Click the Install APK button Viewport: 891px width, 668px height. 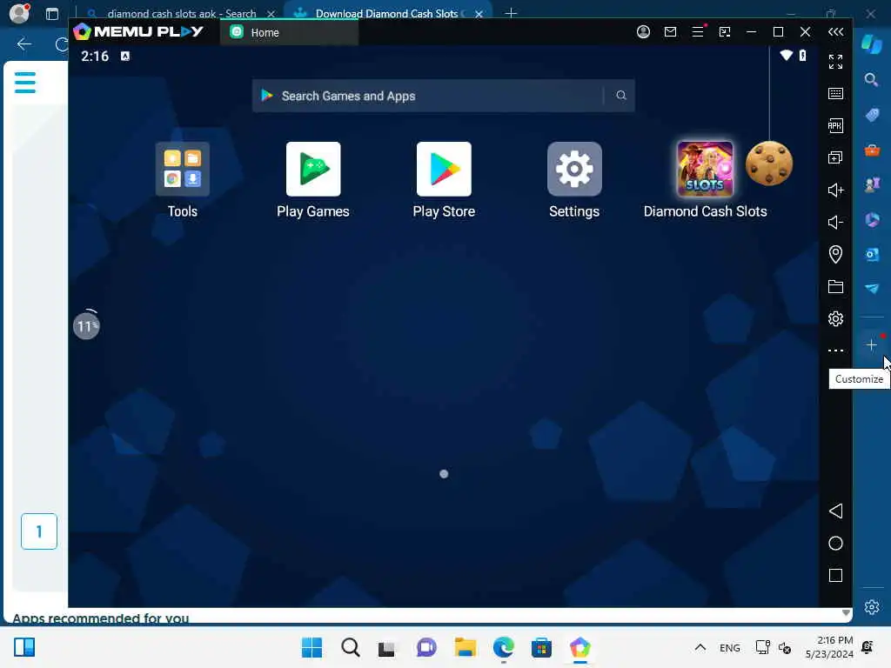coord(835,125)
